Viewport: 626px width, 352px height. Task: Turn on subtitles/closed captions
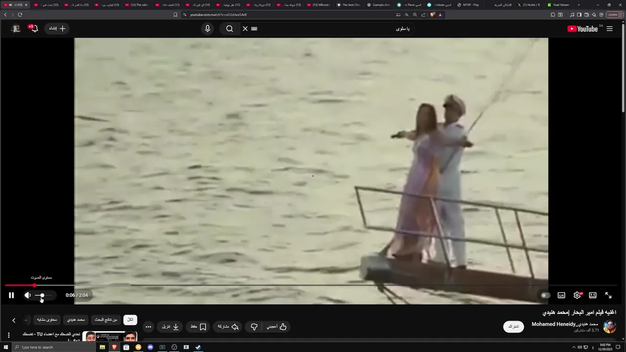[561, 295]
